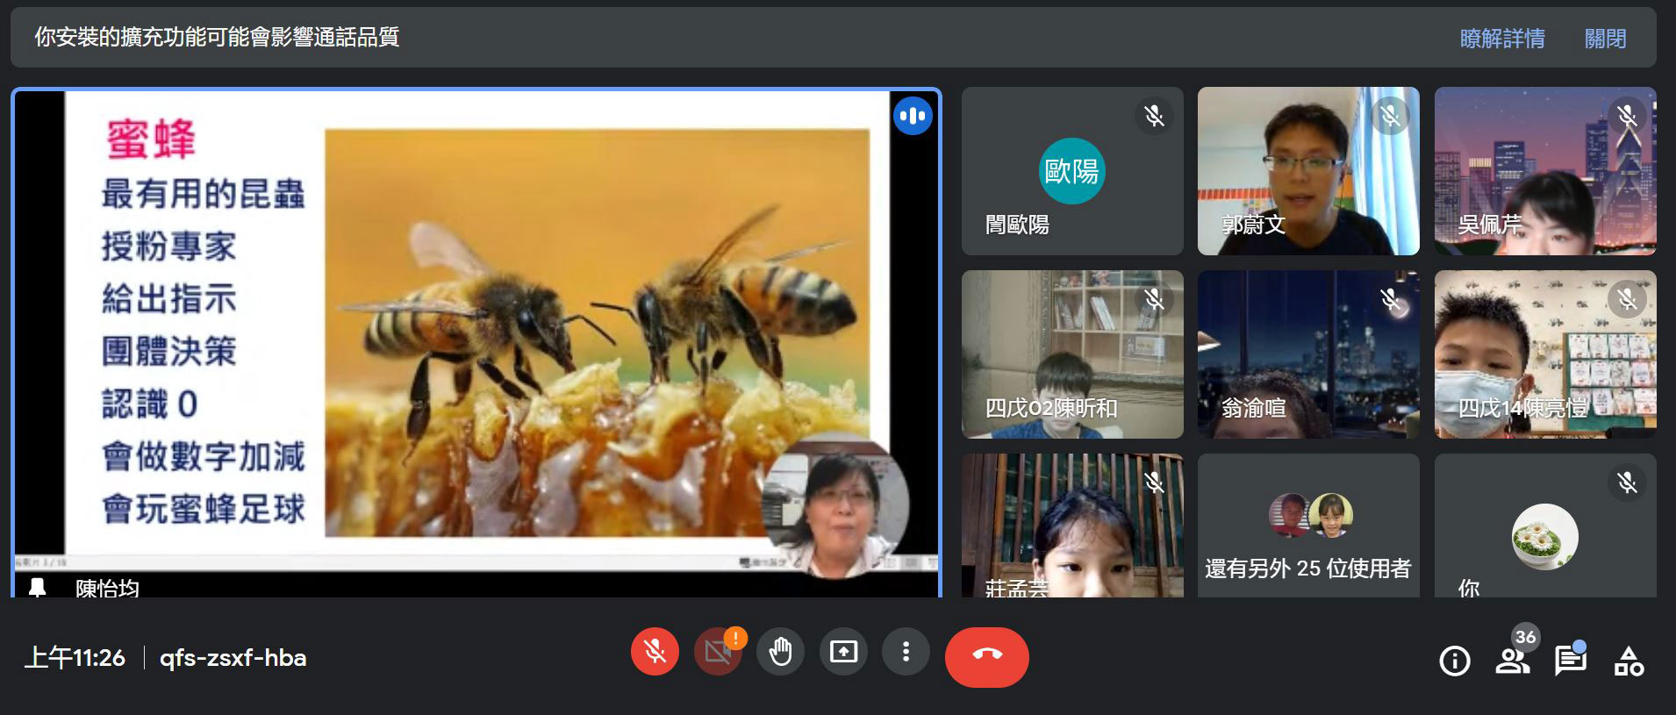The height and width of the screenshot is (715, 1676).
Task: Open the more options three-dot menu
Action: 906,652
